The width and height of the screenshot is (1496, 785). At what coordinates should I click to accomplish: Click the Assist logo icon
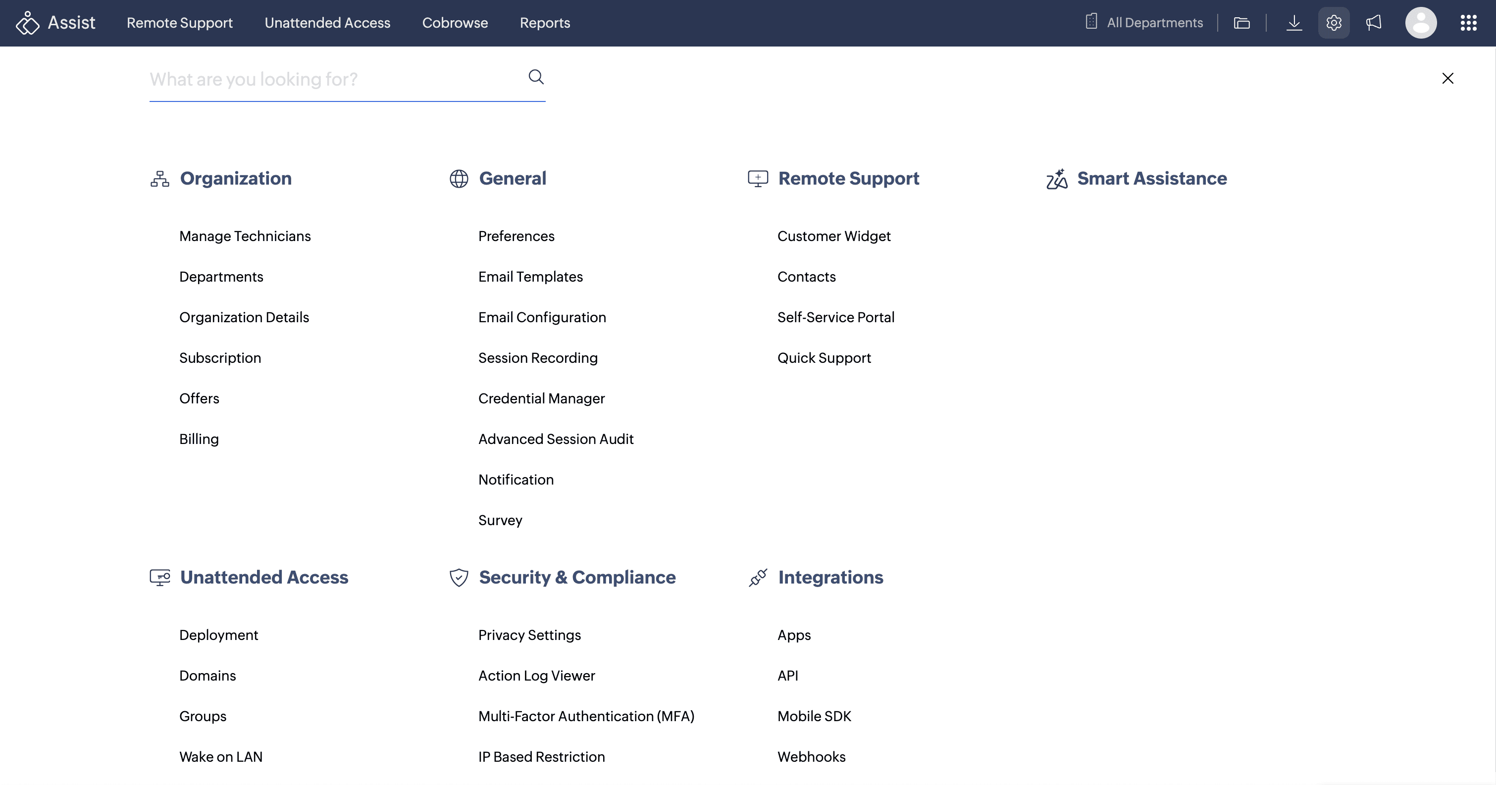27,23
